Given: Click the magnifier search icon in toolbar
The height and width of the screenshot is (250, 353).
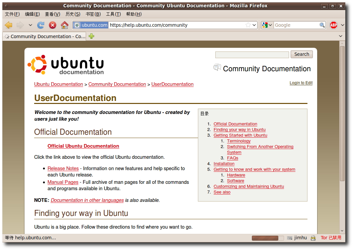Looking at the screenshot, I should click(322, 25).
